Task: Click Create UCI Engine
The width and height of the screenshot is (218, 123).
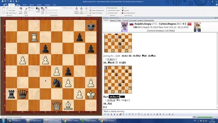Action: click(x=96, y=13)
